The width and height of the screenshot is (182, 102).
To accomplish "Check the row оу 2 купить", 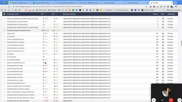I will tap(5, 36).
